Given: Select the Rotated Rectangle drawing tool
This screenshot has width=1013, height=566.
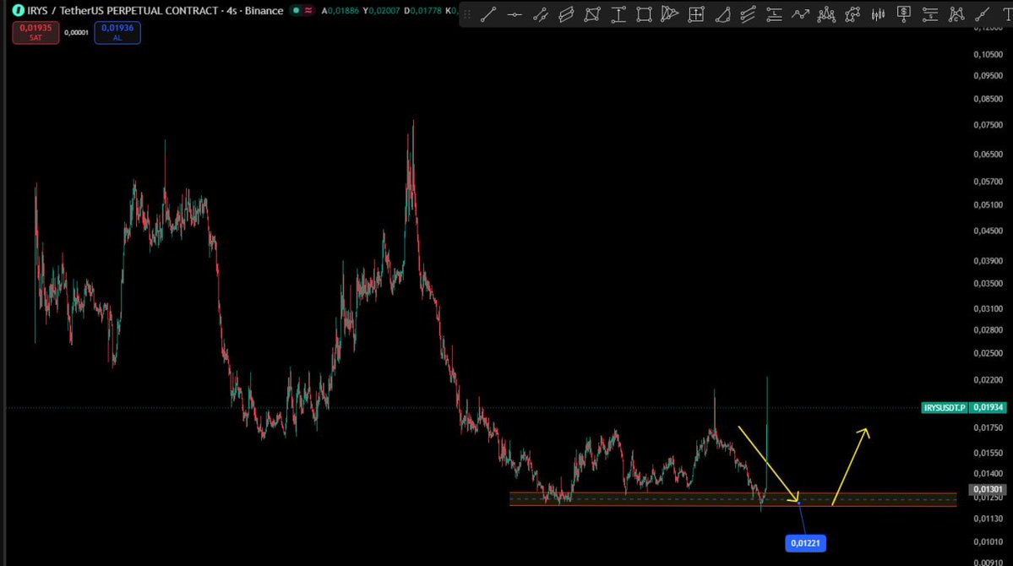Looking at the screenshot, I should 591,14.
